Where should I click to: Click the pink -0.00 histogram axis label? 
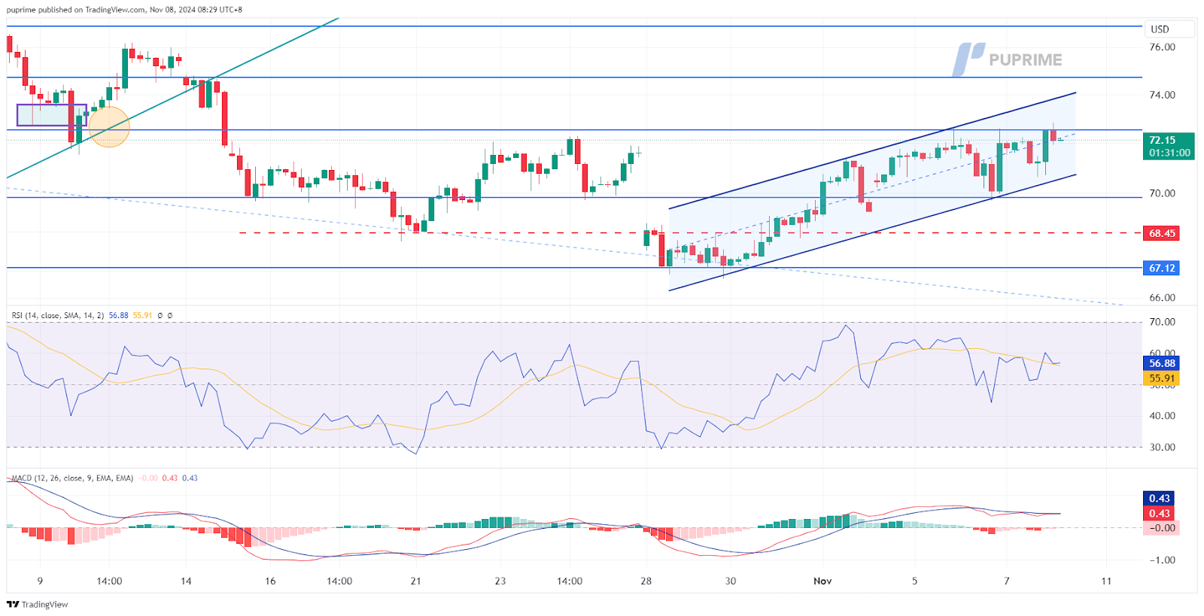(1163, 528)
